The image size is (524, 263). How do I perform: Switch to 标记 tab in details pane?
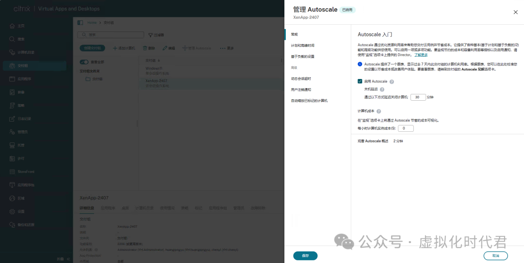(198, 208)
